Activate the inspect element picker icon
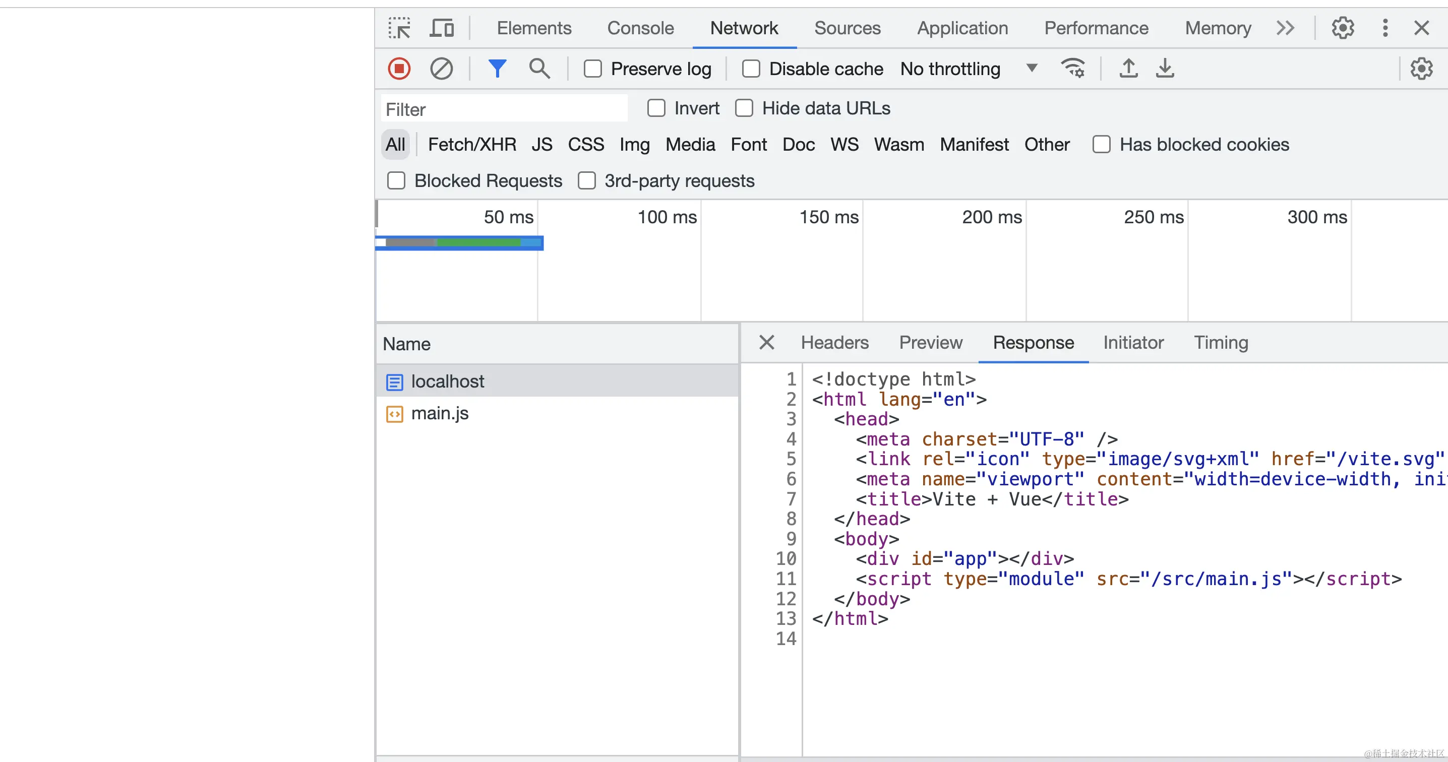 point(399,28)
